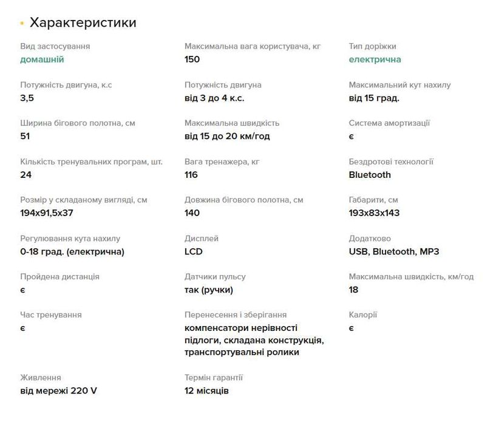This screenshot has width=493, height=425.
Task: Click the Характеристики section heading
Action: tap(83, 22)
